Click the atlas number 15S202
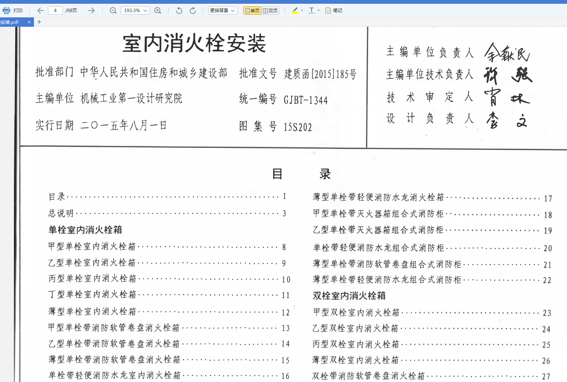Image resolution: width=567 pixels, height=382 pixels. coord(298,127)
